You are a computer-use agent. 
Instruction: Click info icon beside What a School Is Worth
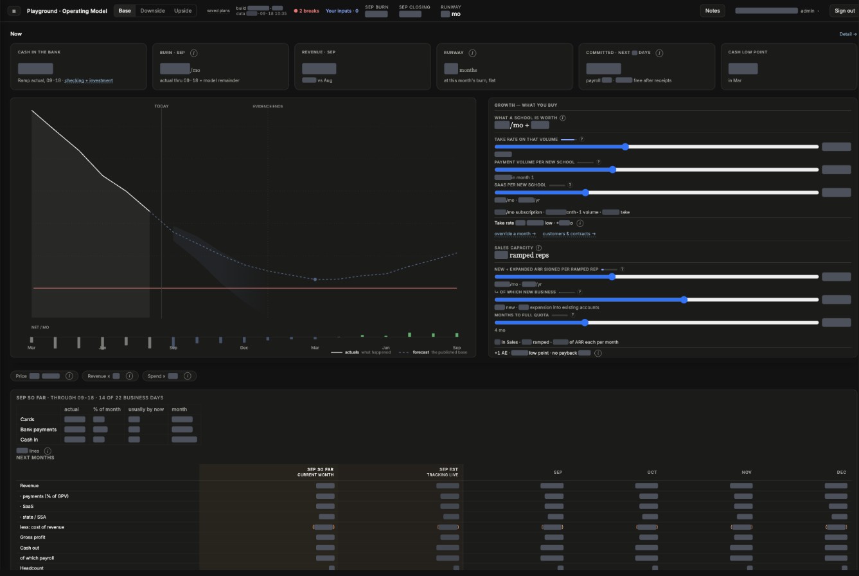click(563, 118)
